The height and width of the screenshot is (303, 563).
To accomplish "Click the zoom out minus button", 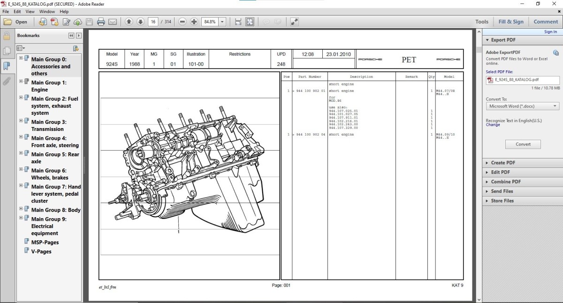I will [x=183, y=22].
